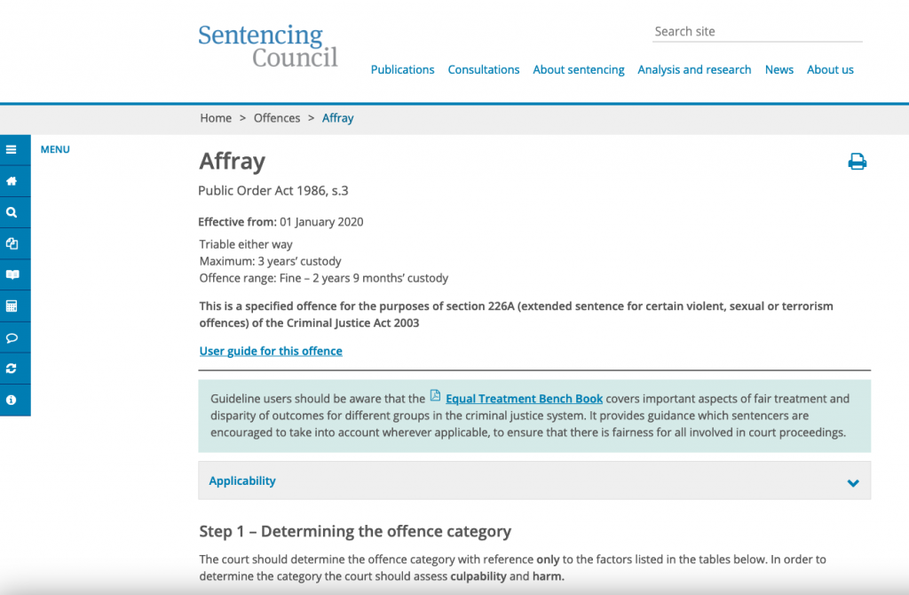Open the calculator icon in sidebar
909x595 pixels.
[x=12, y=306]
